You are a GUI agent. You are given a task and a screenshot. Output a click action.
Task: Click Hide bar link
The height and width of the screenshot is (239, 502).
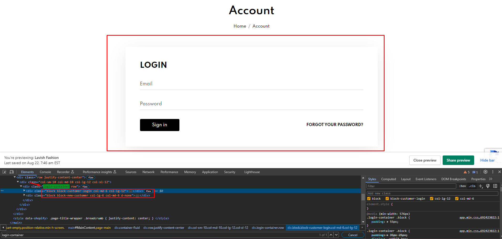click(487, 160)
